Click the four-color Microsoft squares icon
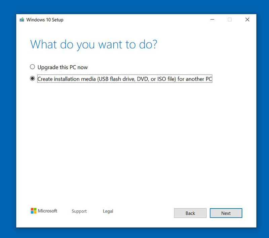Image resolution: width=269 pixels, height=238 pixels. pos(34,211)
